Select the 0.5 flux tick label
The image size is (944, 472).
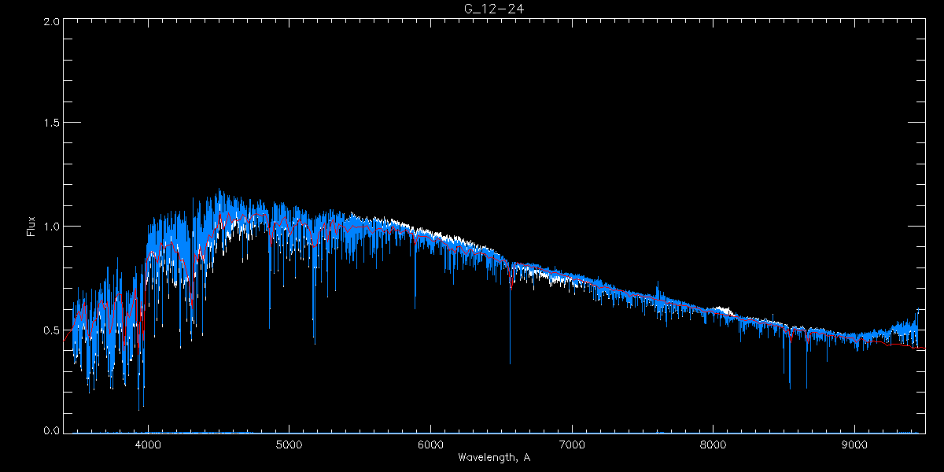51,330
